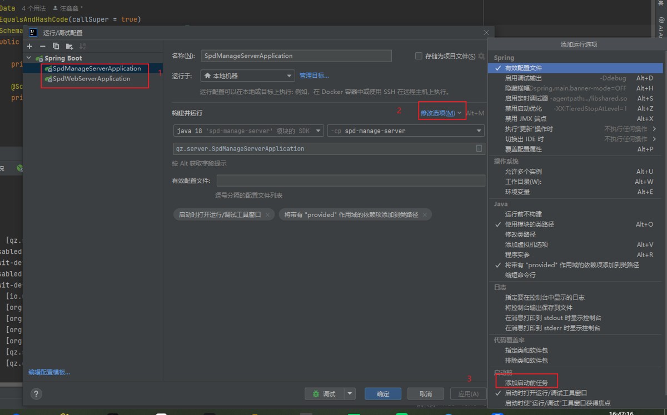Collapse the Spring Boot tree node
The width and height of the screenshot is (667, 415).
pos(29,58)
